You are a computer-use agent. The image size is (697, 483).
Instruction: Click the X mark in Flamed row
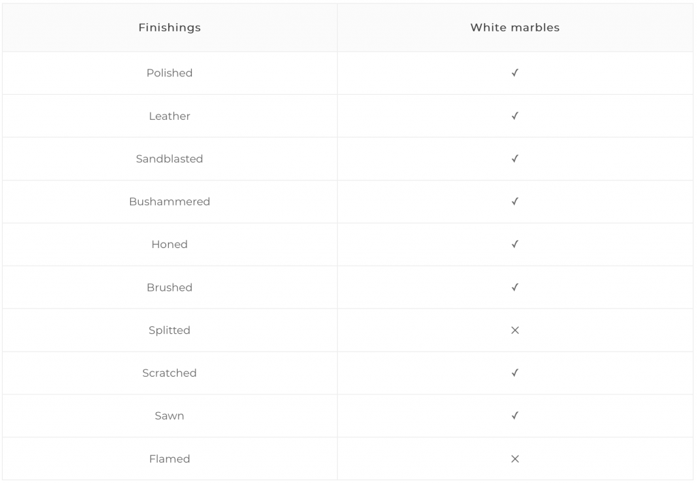pyautogui.click(x=515, y=458)
